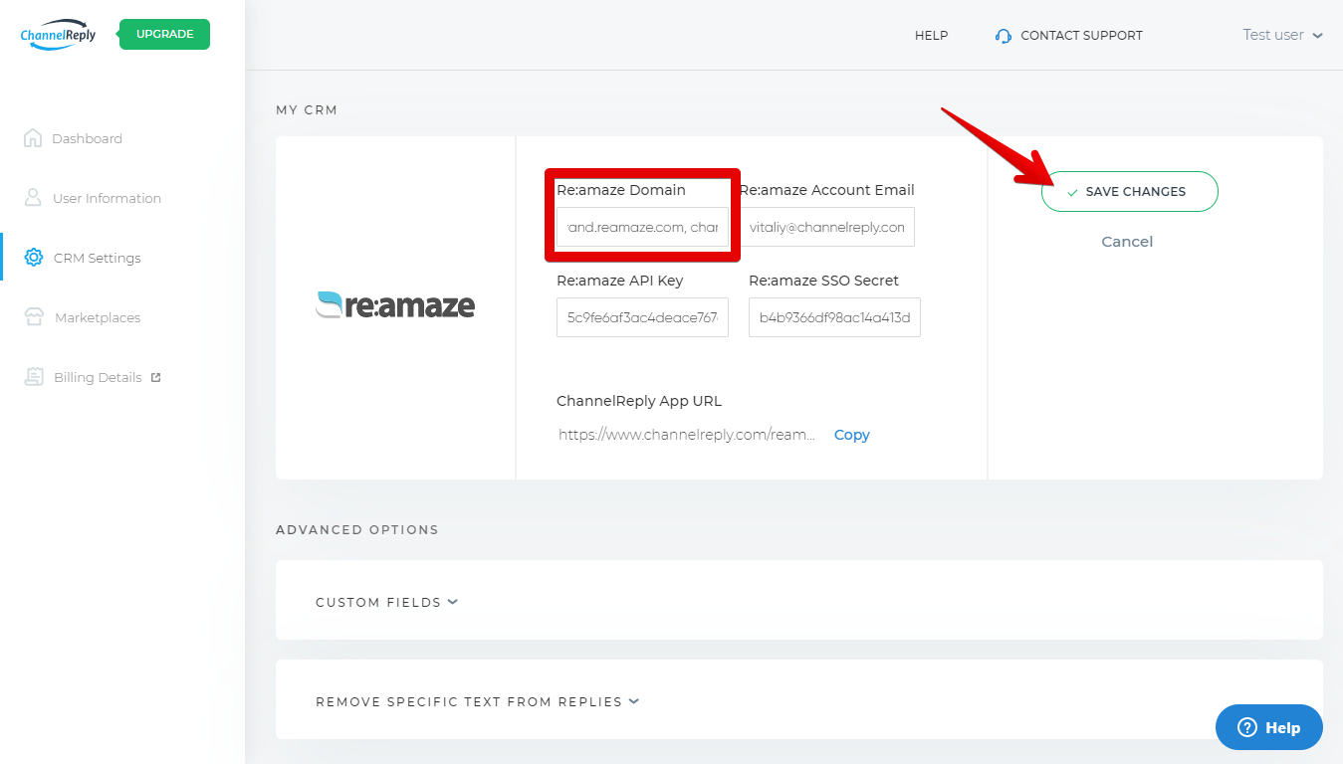Screen dimensions: 1343x764
Task: Click the CRM Settings gear icon
Action: pyautogui.click(x=34, y=258)
